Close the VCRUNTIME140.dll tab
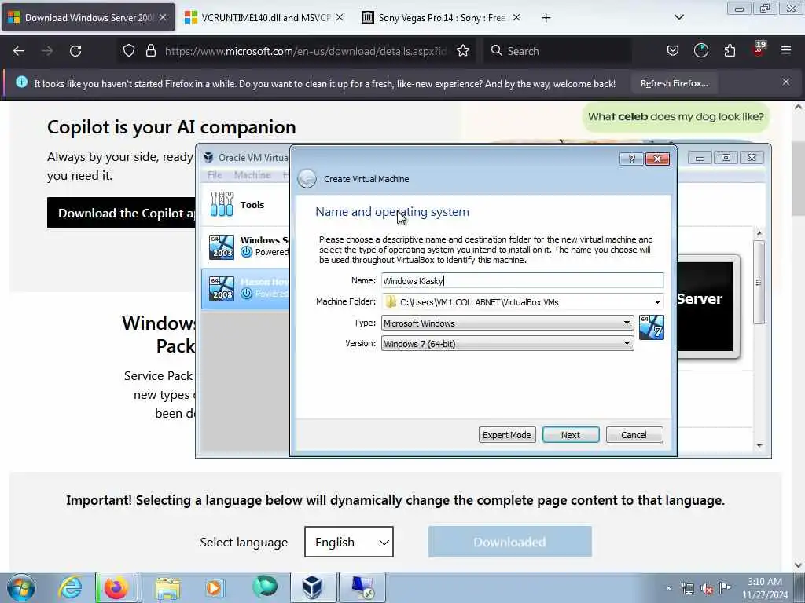Screen dimensions: 805x603 [x=340, y=17]
